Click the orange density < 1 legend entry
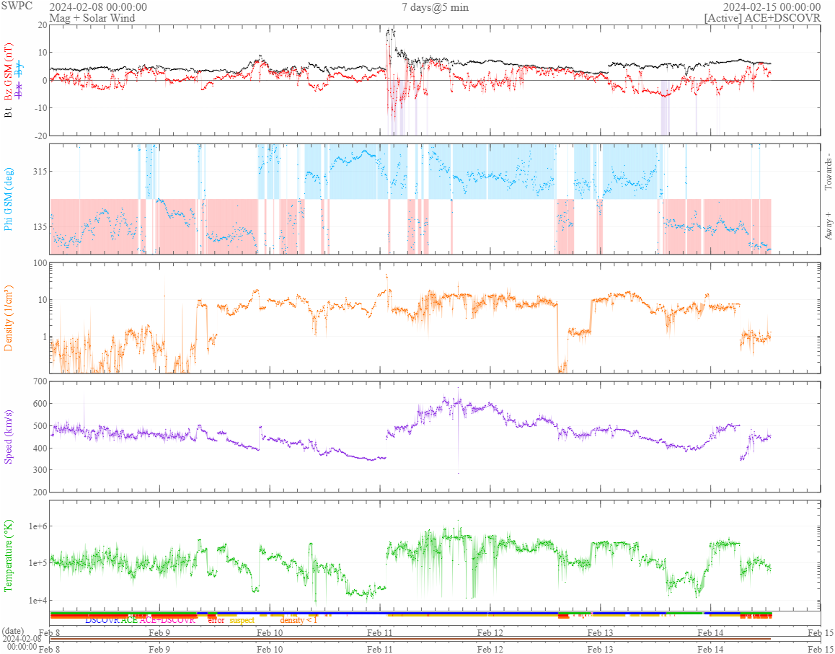Screen dimensions: 835x654 coord(299,620)
